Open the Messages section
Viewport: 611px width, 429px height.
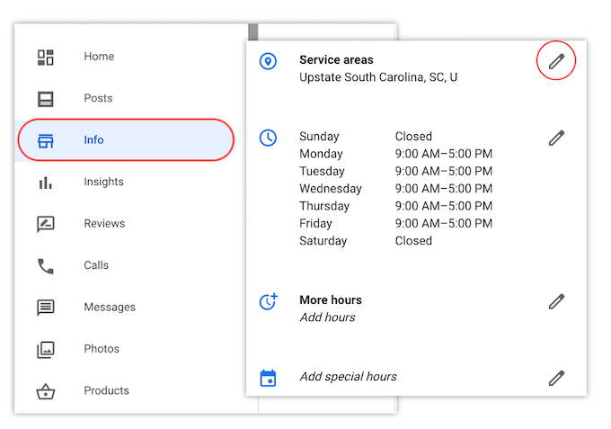pyautogui.click(x=109, y=308)
